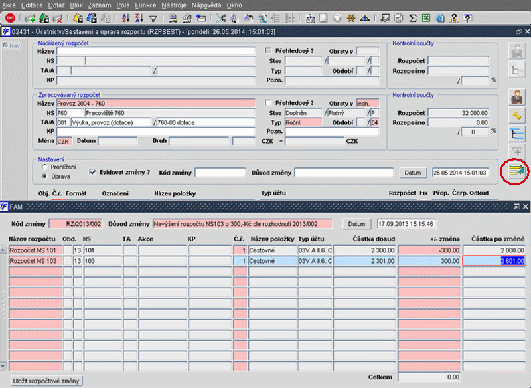Image resolution: width=531 pixels, height=388 pixels.
Task: Click the save record icon with green arrow
Action: tap(44, 18)
